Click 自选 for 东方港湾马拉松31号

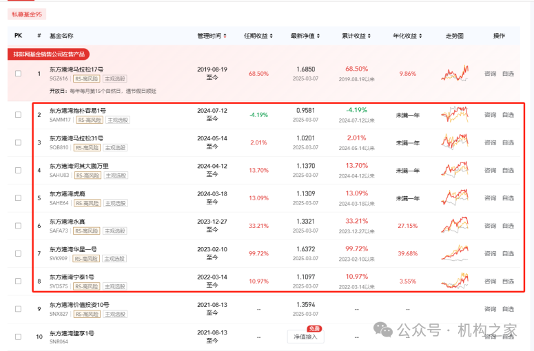click(508, 142)
